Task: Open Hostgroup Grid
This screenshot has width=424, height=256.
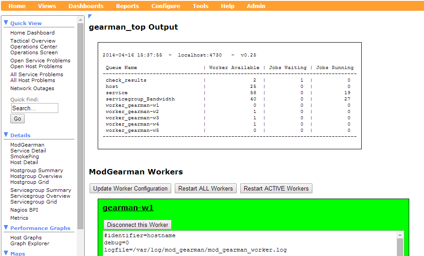Action: 30,182
